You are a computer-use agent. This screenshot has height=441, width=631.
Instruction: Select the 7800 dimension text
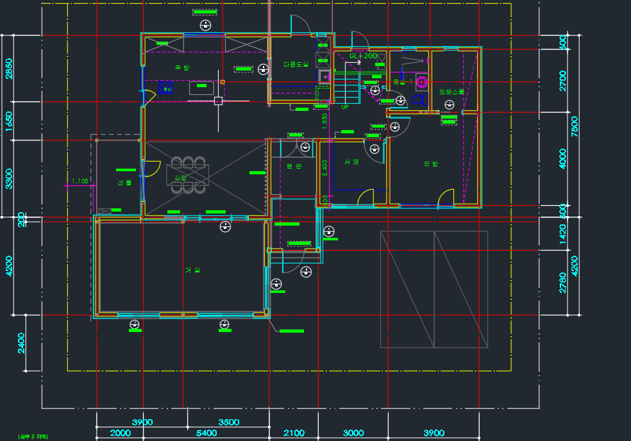pyautogui.click(x=575, y=126)
